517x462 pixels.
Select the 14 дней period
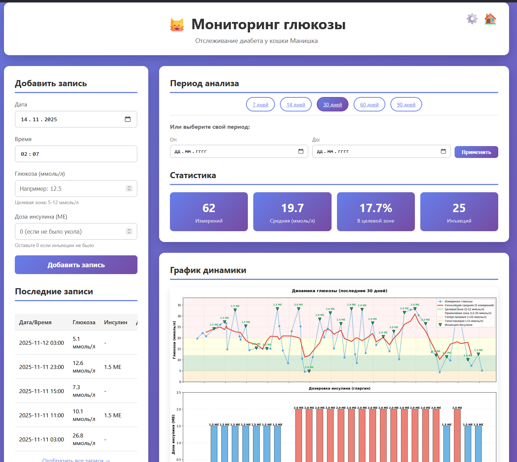pyautogui.click(x=295, y=104)
